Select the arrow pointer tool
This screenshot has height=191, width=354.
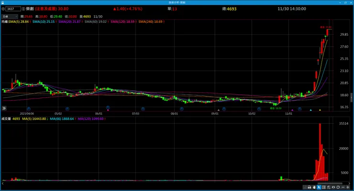click(x=319, y=187)
